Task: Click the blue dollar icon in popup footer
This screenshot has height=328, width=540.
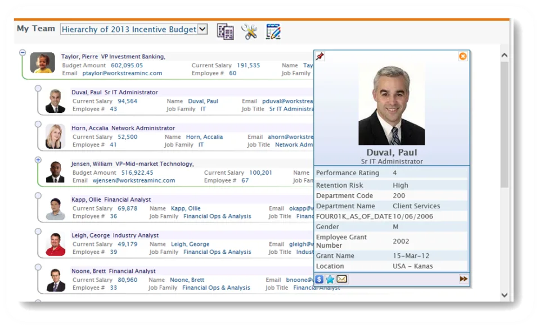Action: [319, 279]
